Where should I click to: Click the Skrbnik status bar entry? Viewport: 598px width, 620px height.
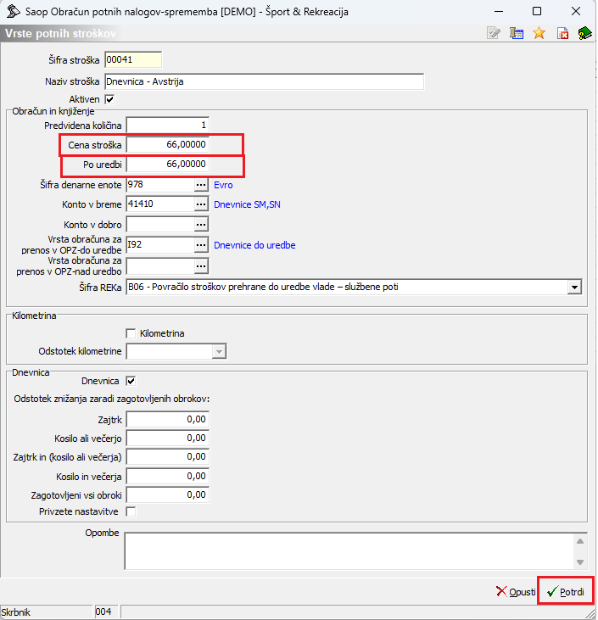point(46,612)
